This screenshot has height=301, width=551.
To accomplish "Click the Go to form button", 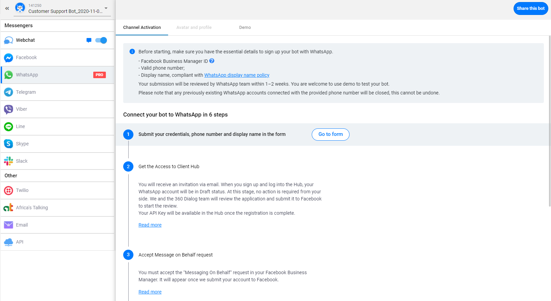I will 330,135.
